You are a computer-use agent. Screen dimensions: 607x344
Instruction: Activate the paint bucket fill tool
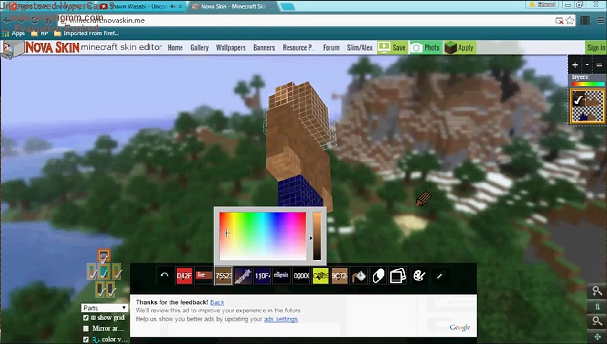click(359, 276)
